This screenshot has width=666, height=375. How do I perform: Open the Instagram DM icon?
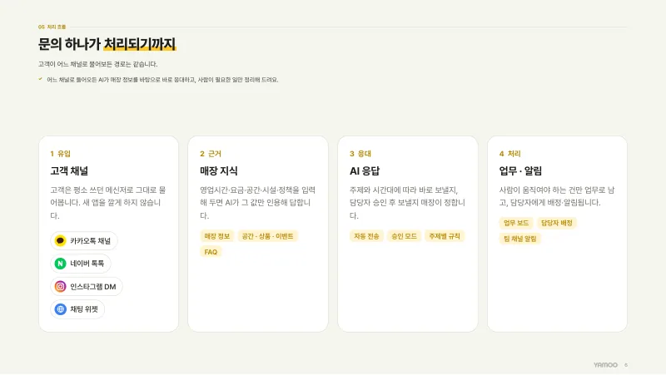coord(60,286)
